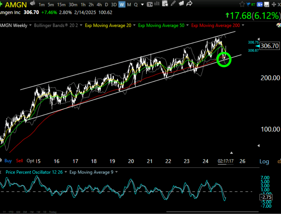Image resolution: width=281 pixels, height=214 pixels.
Task: Open the Sv streaming quotes icon
Action: click(x=259, y=4)
